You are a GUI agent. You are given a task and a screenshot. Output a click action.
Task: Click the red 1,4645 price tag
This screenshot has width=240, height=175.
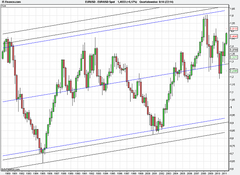(234, 36)
